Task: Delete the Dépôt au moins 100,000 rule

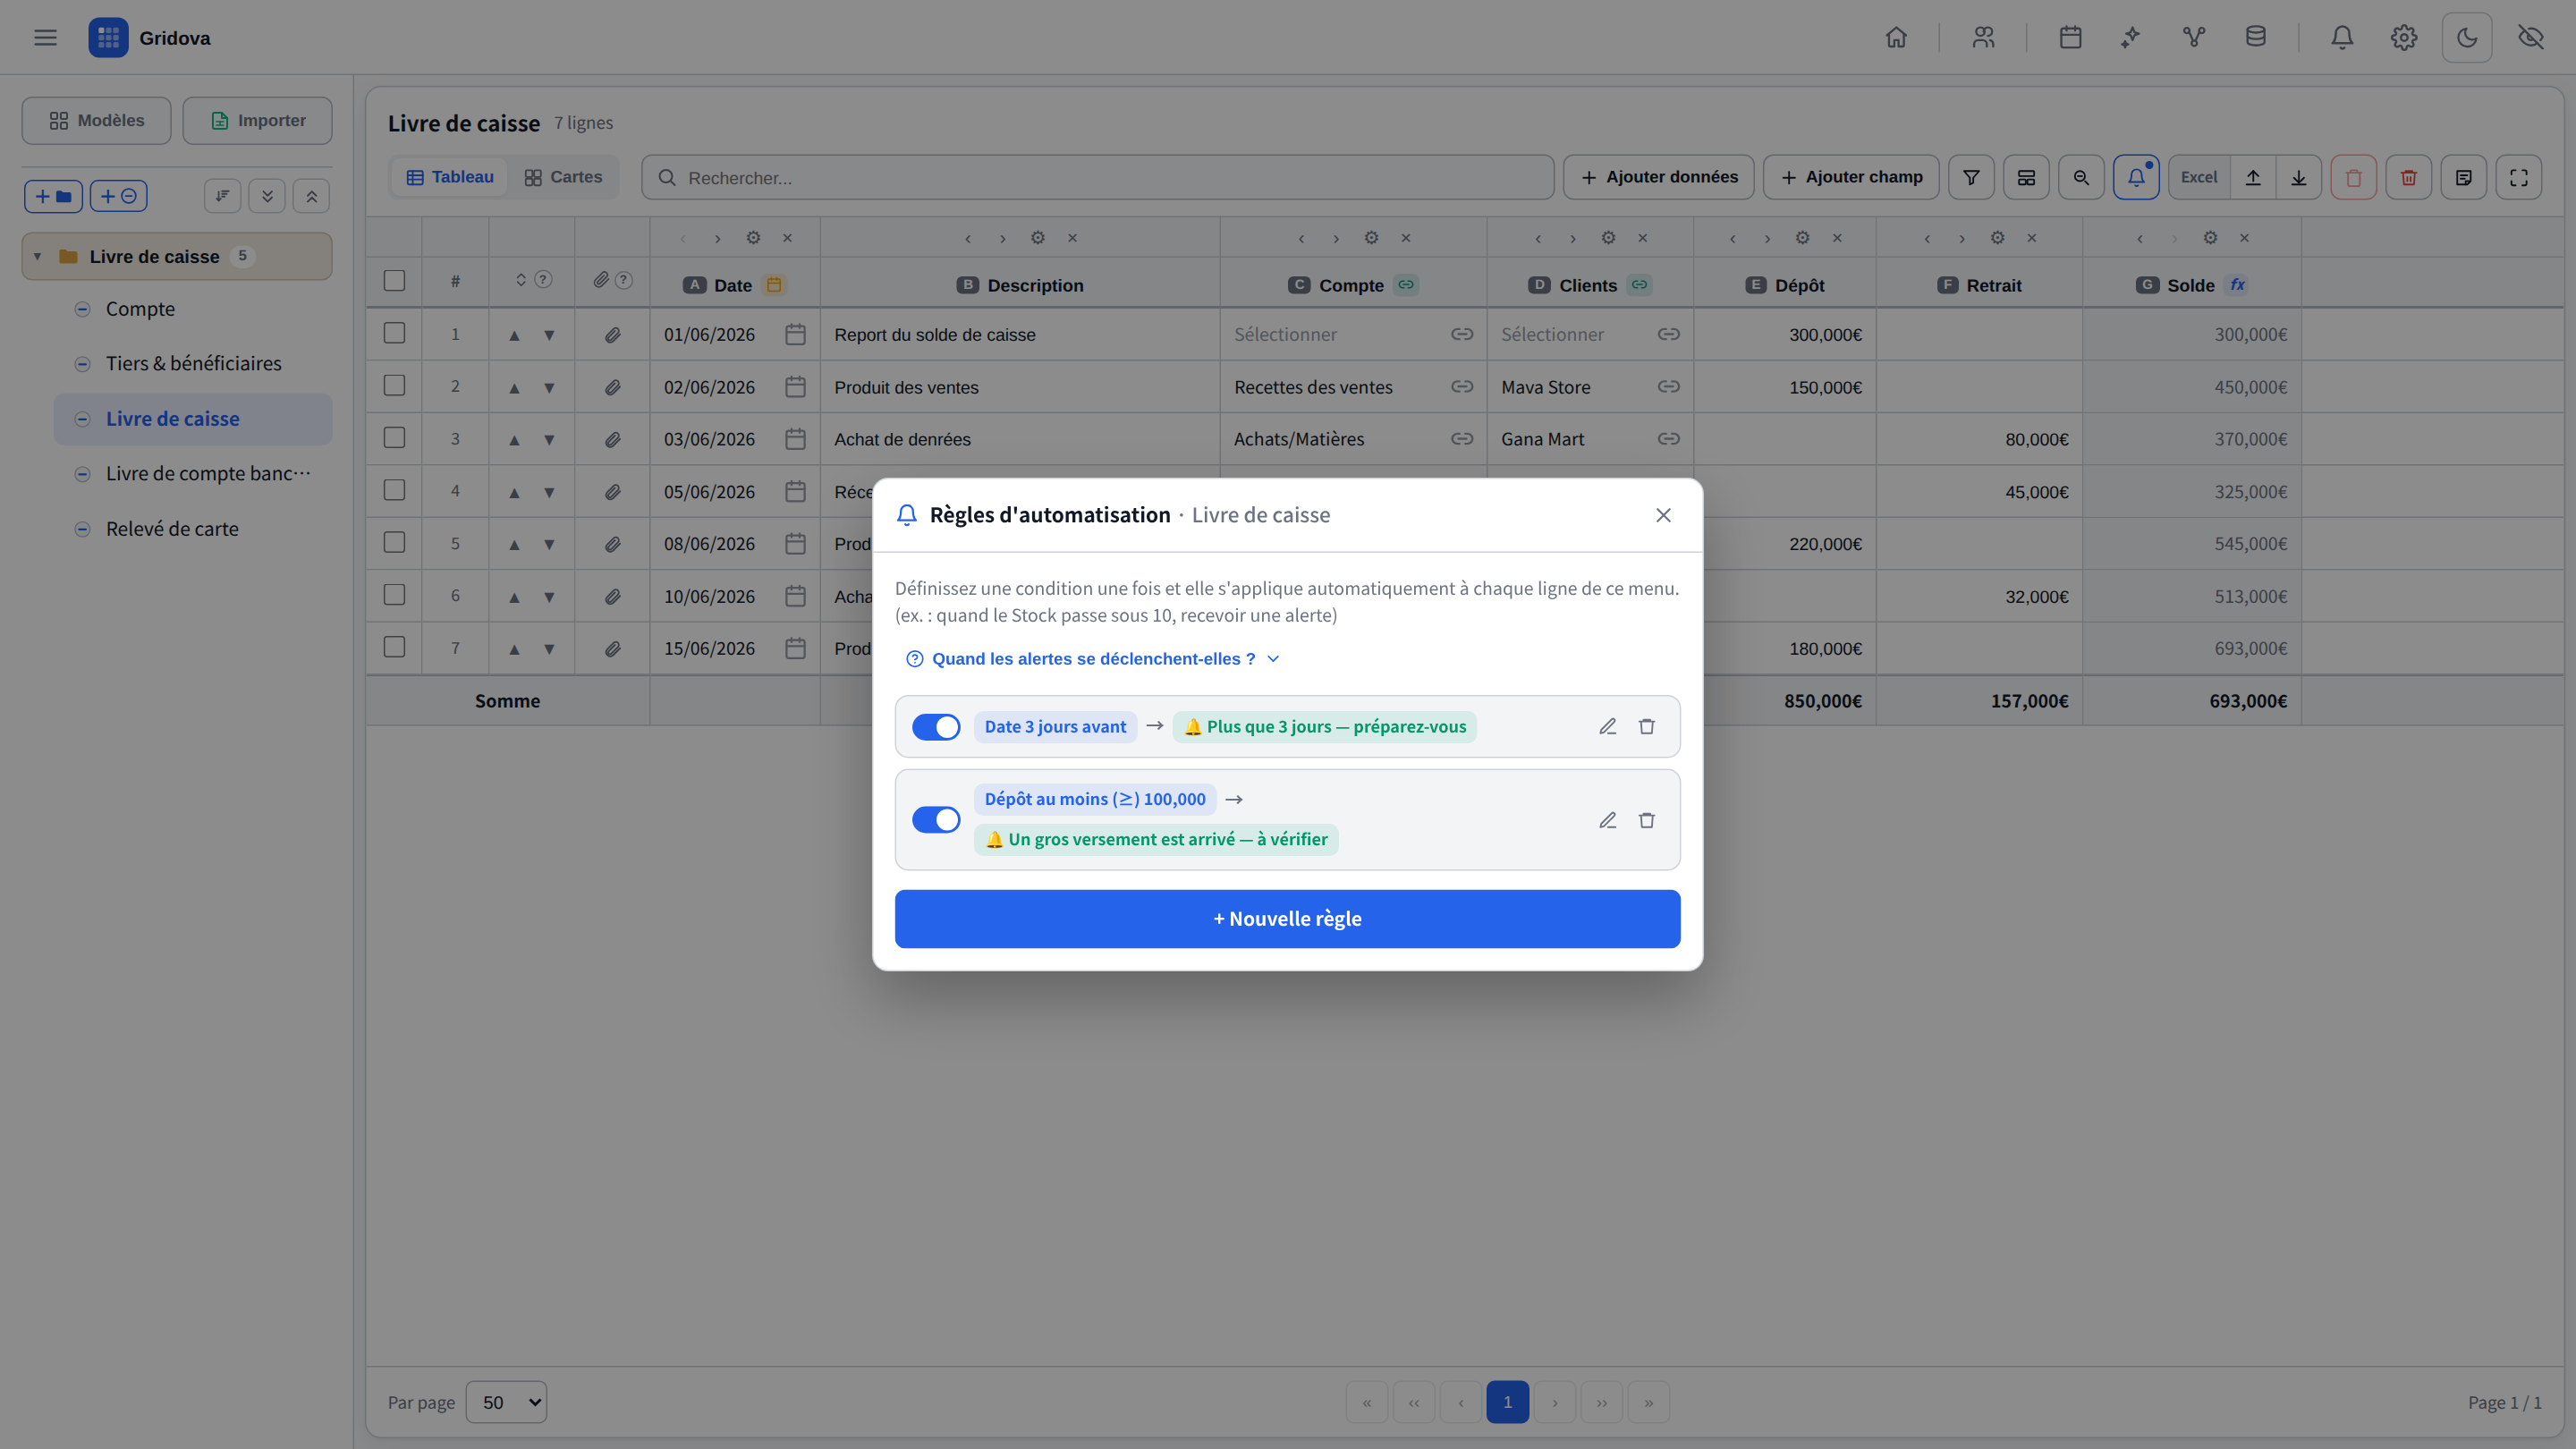Action: tap(1646, 820)
